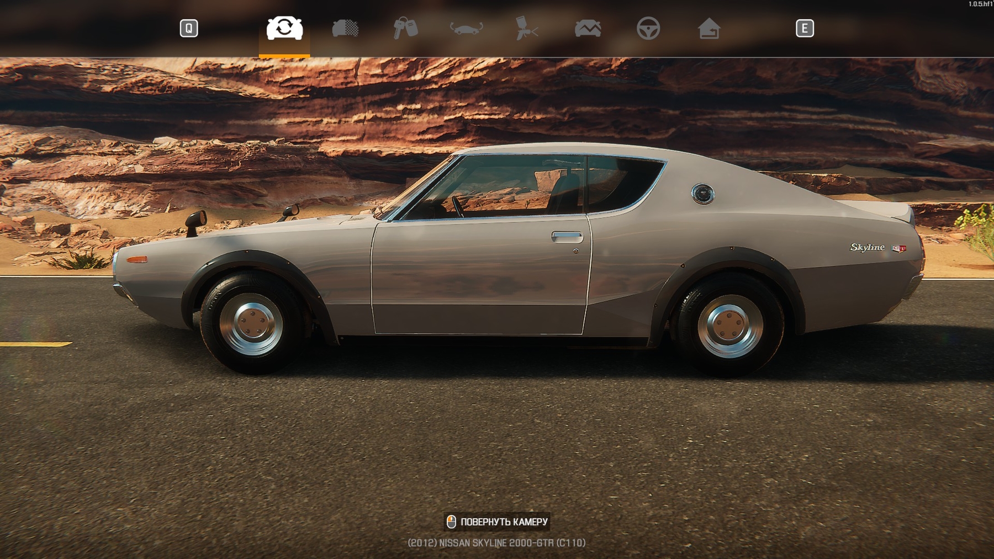Click the Skyline badge on rear fender
The width and height of the screenshot is (994, 559).
pyautogui.click(x=867, y=248)
